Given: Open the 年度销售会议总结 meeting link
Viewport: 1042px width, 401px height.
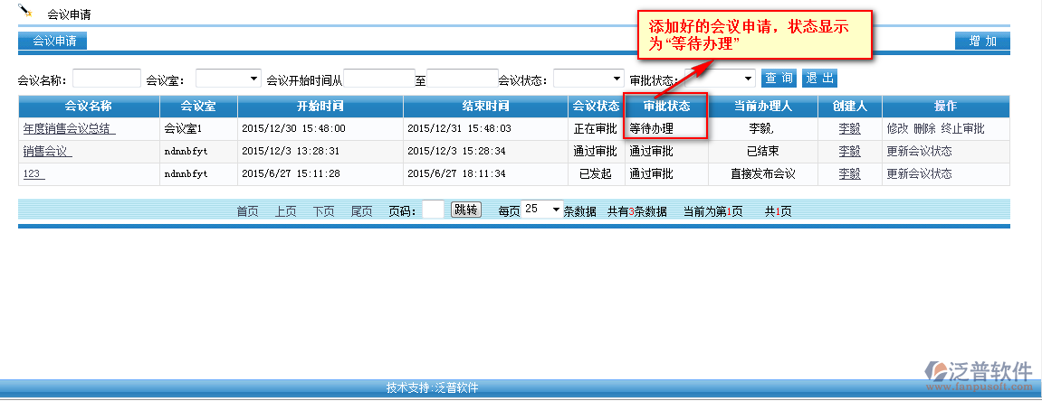Looking at the screenshot, I should pos(69,129).
